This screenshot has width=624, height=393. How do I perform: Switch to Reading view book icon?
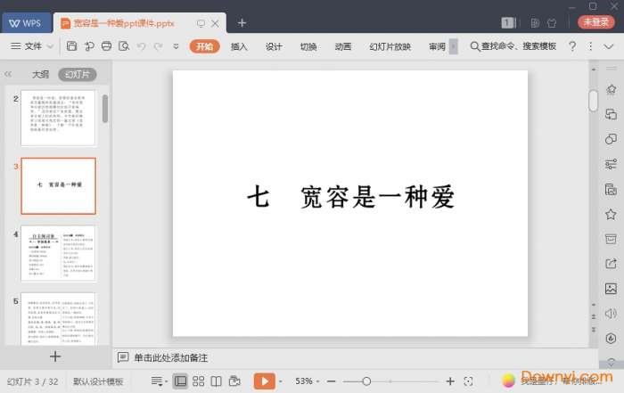[216, 381]
